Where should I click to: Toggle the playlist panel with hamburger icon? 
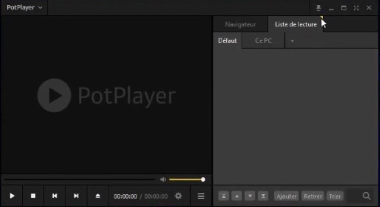(x=201, y=196)
